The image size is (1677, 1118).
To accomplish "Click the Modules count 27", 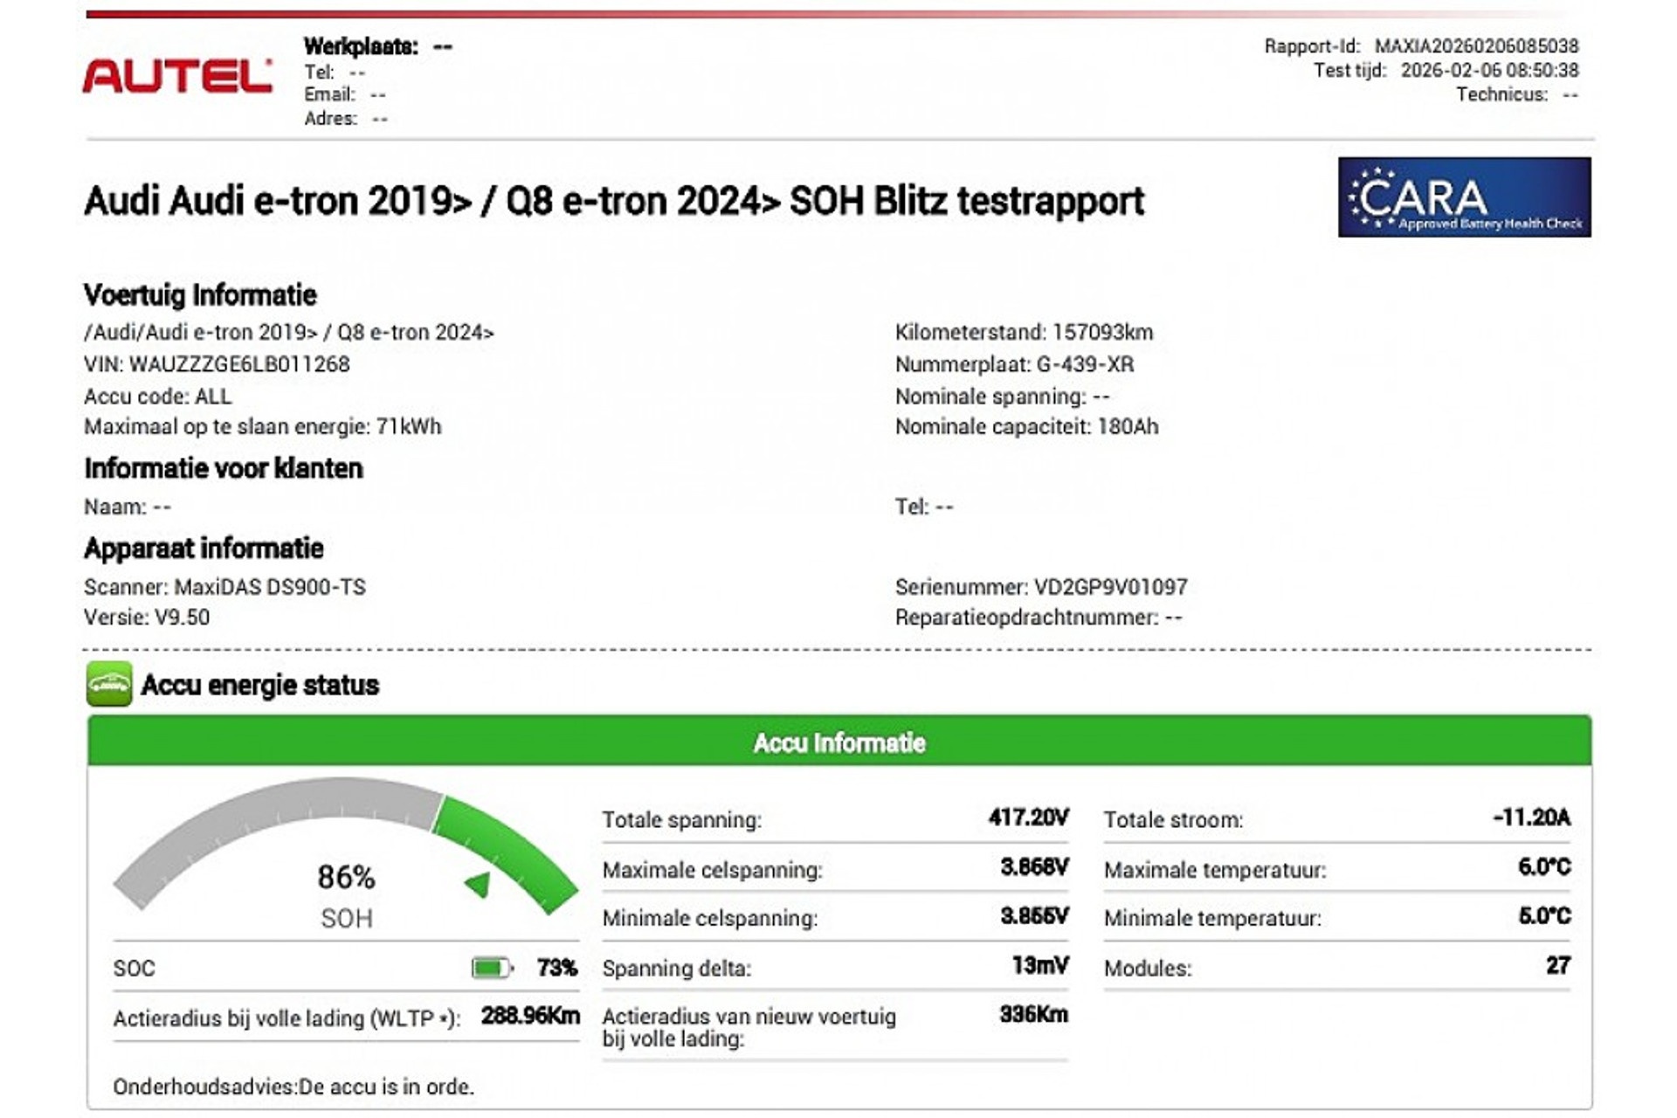I will click(1557, 966).
